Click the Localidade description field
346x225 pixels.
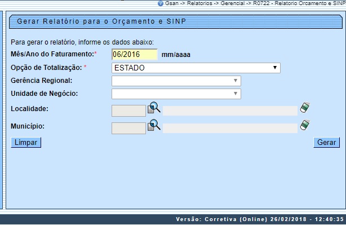(230, 111)
